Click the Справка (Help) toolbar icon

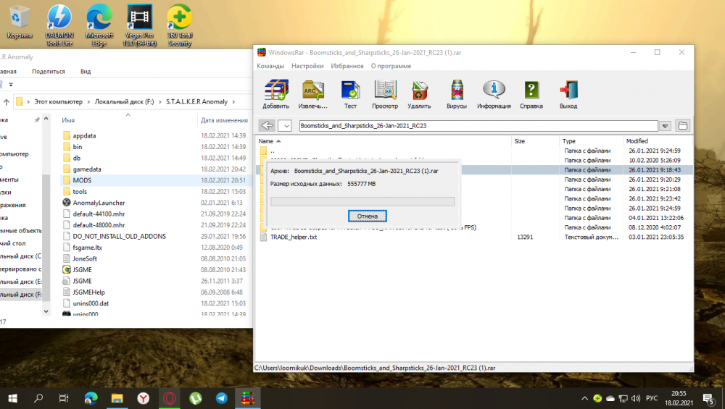coord(531,93)
